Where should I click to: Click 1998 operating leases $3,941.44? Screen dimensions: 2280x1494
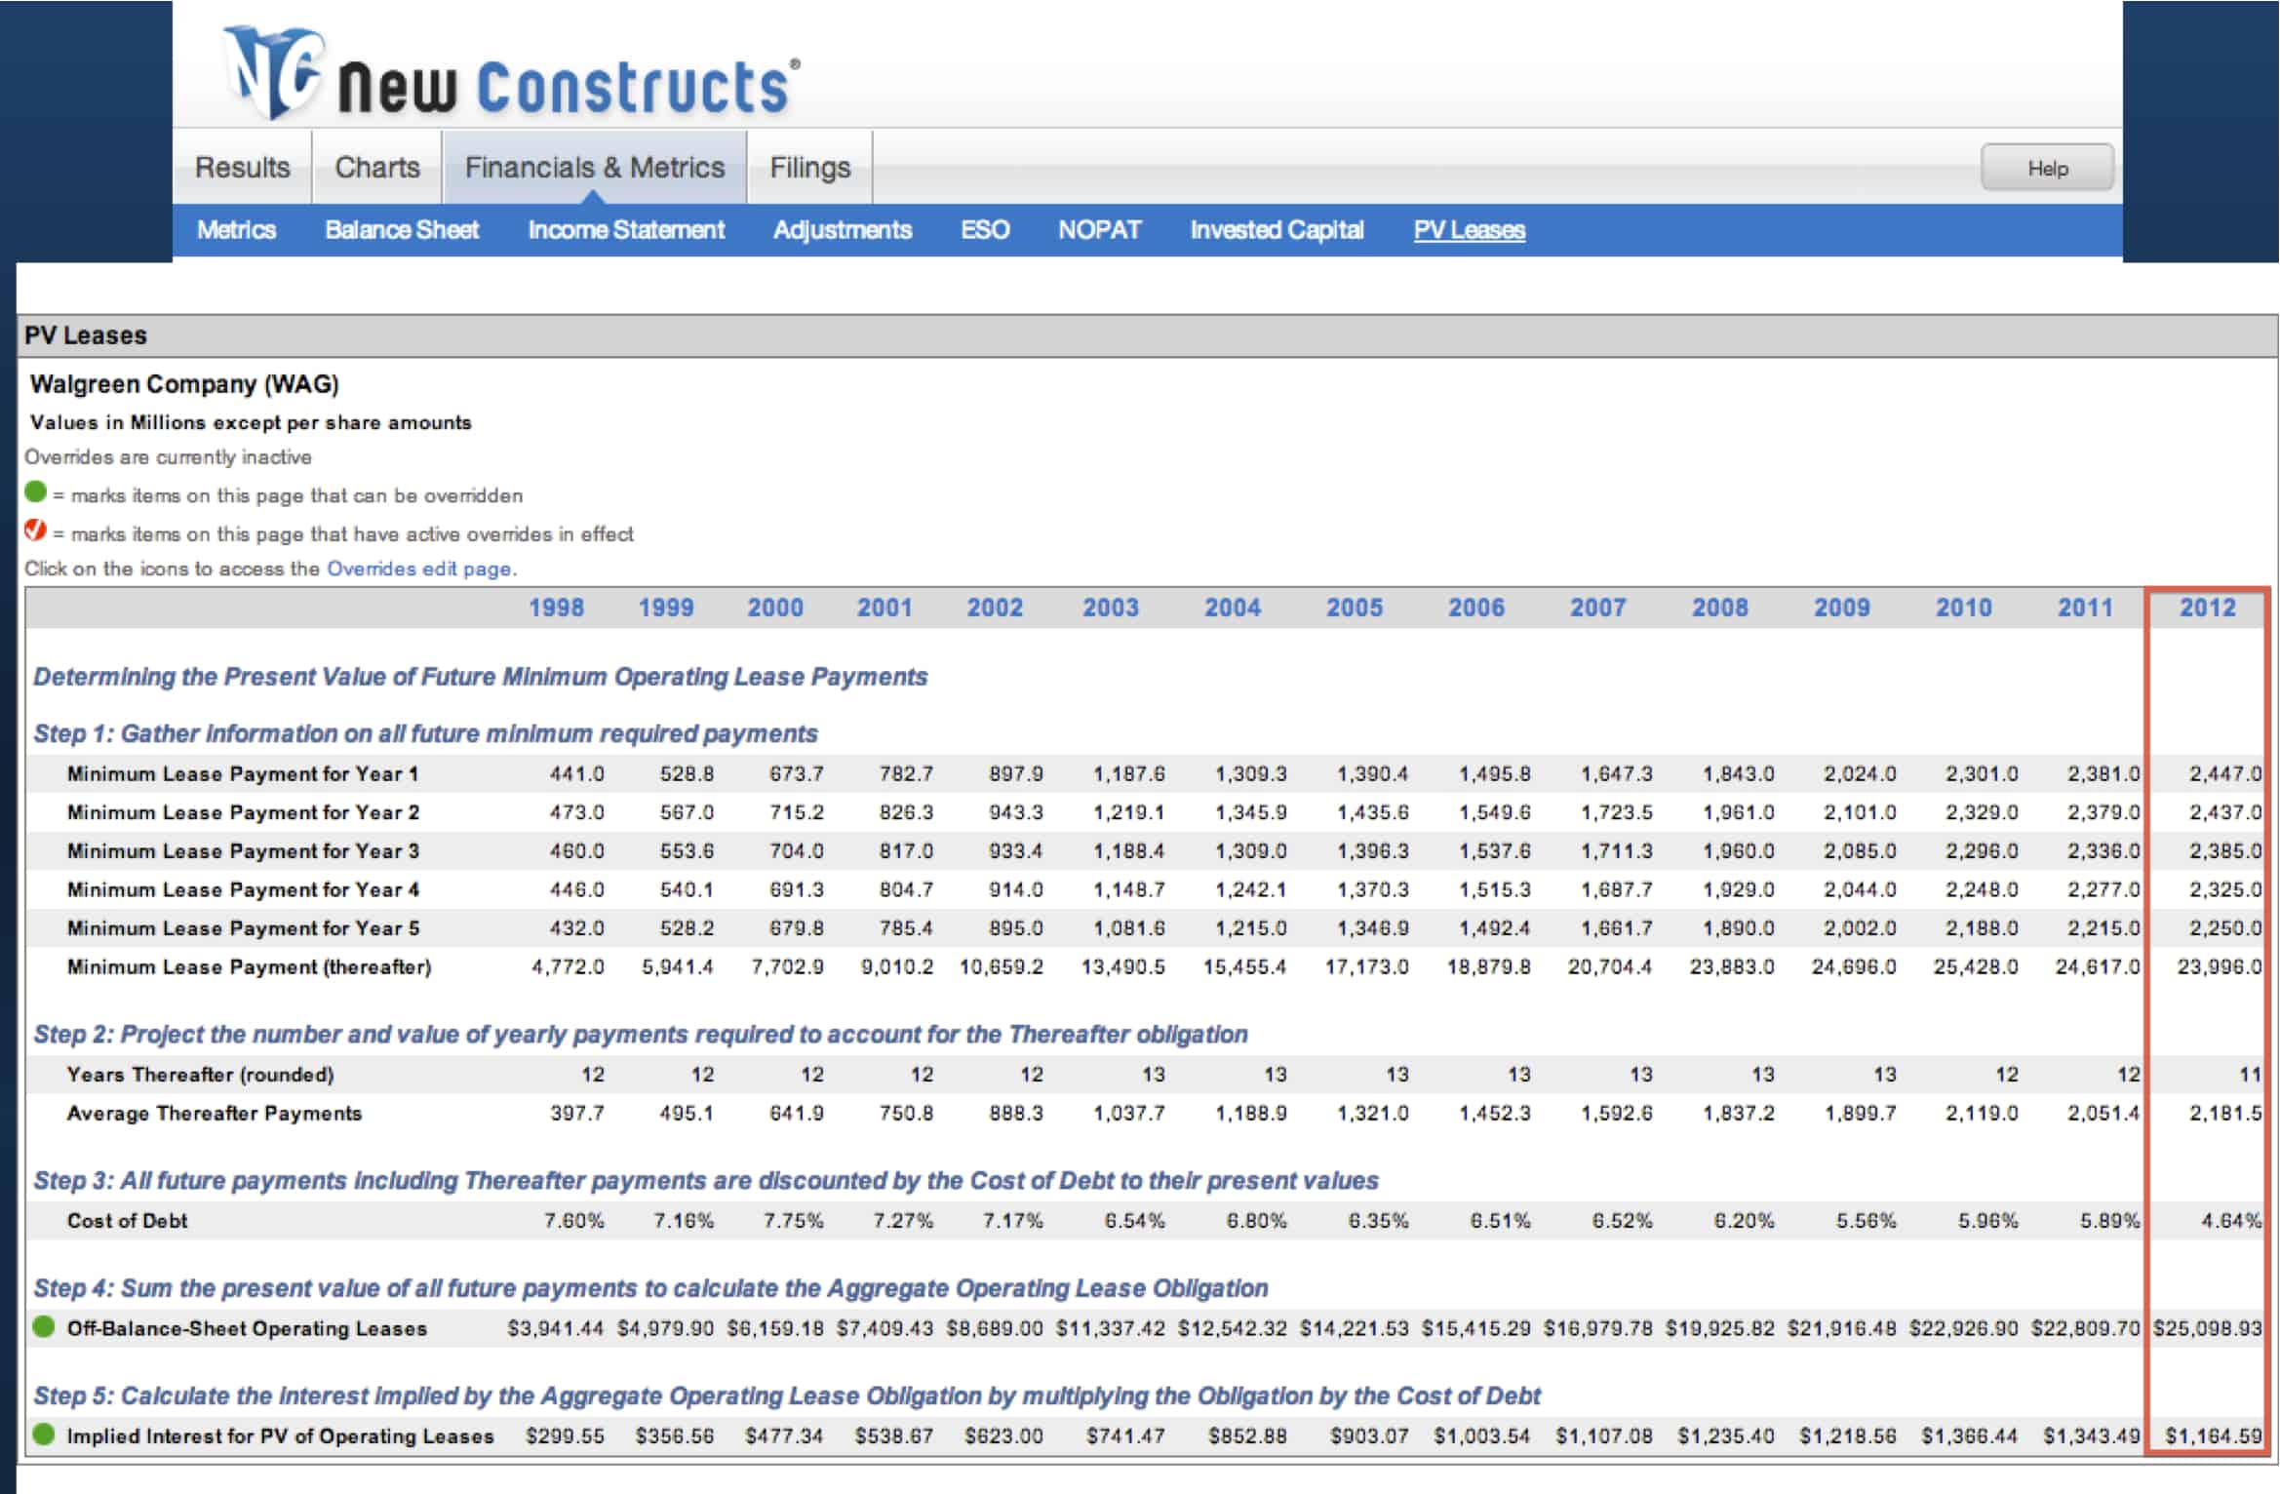pyautogui.click(x=555, y=1328)
